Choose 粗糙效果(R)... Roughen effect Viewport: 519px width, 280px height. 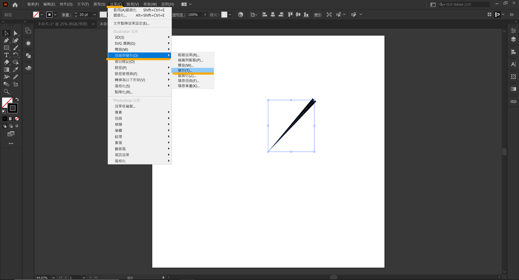[x=193, y=55]
